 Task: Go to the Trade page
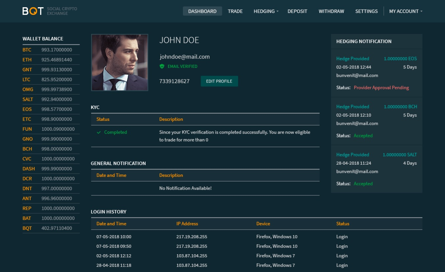click(x=235, y=11)
